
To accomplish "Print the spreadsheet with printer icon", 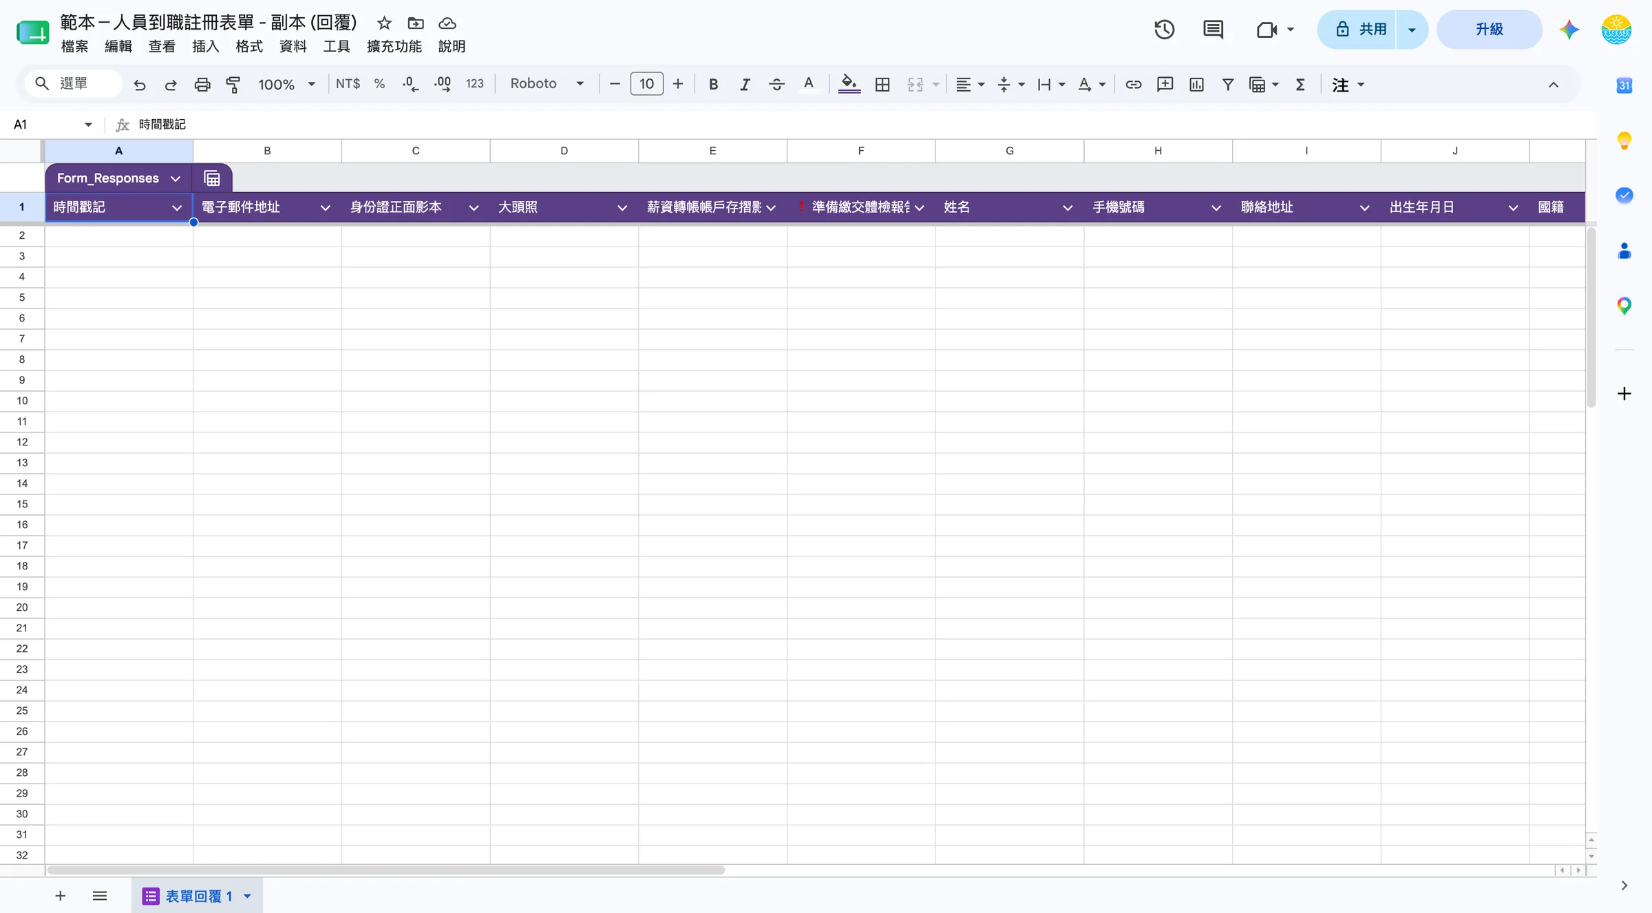I will (202, 85).
